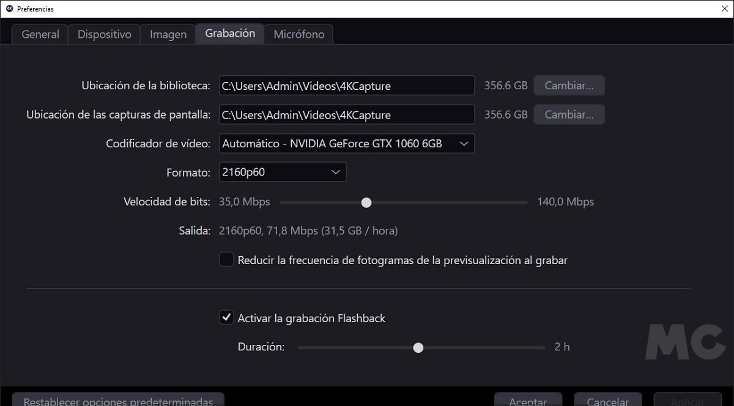Click the 4K app icon in title bar
This screenshot has width=734, height=406.
9,9
